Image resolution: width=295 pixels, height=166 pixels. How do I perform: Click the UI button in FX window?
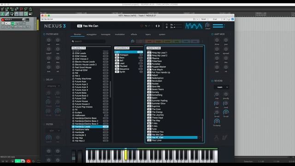pos(224,19)
